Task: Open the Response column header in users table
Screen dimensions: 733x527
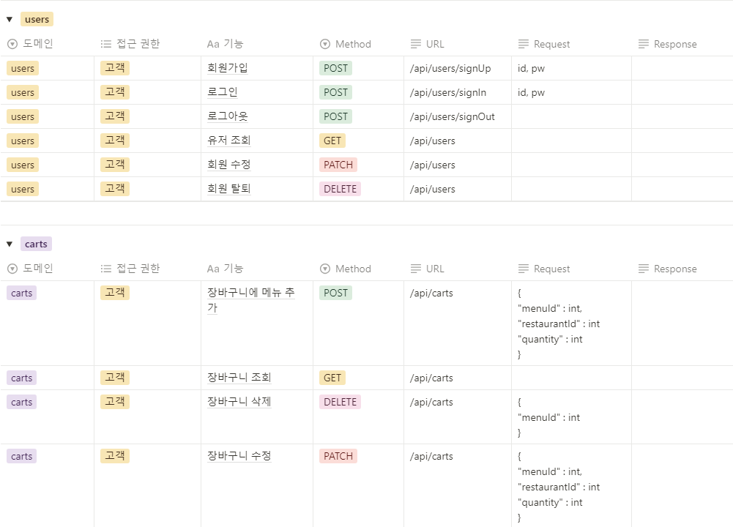Action: click(682, 44)
